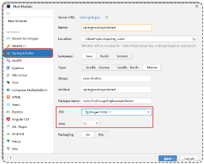Image resolution: width=204 pixels, height=164 pixels.
Task: Select the IDE Plugin icon
Action: click(x=8, y=127)
